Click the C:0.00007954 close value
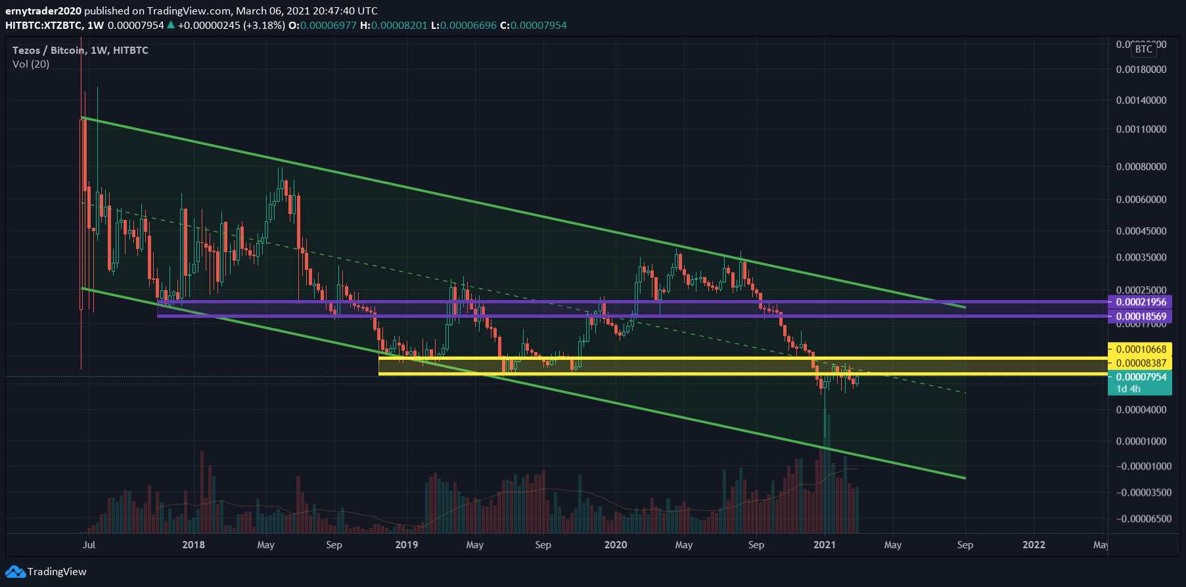This screenshot has width=1186, height=587. coord(534,26)
